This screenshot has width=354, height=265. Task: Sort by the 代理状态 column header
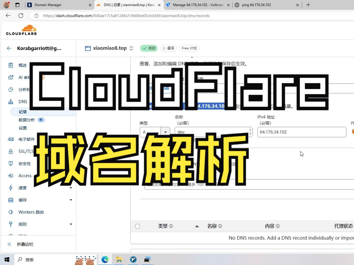pos(344,226)
